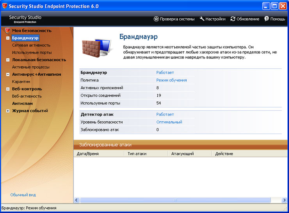Click the Обычный вид link
289x213 pixels.
pyautogui.click(x=23, y=195)
